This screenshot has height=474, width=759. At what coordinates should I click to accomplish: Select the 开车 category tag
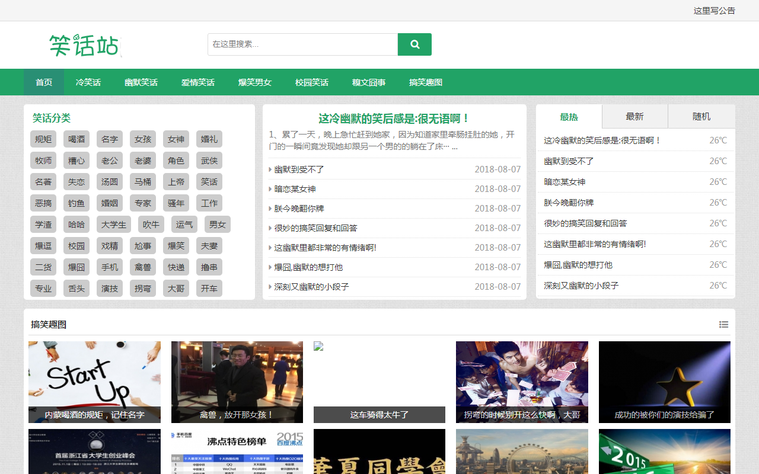pos(209,289)
